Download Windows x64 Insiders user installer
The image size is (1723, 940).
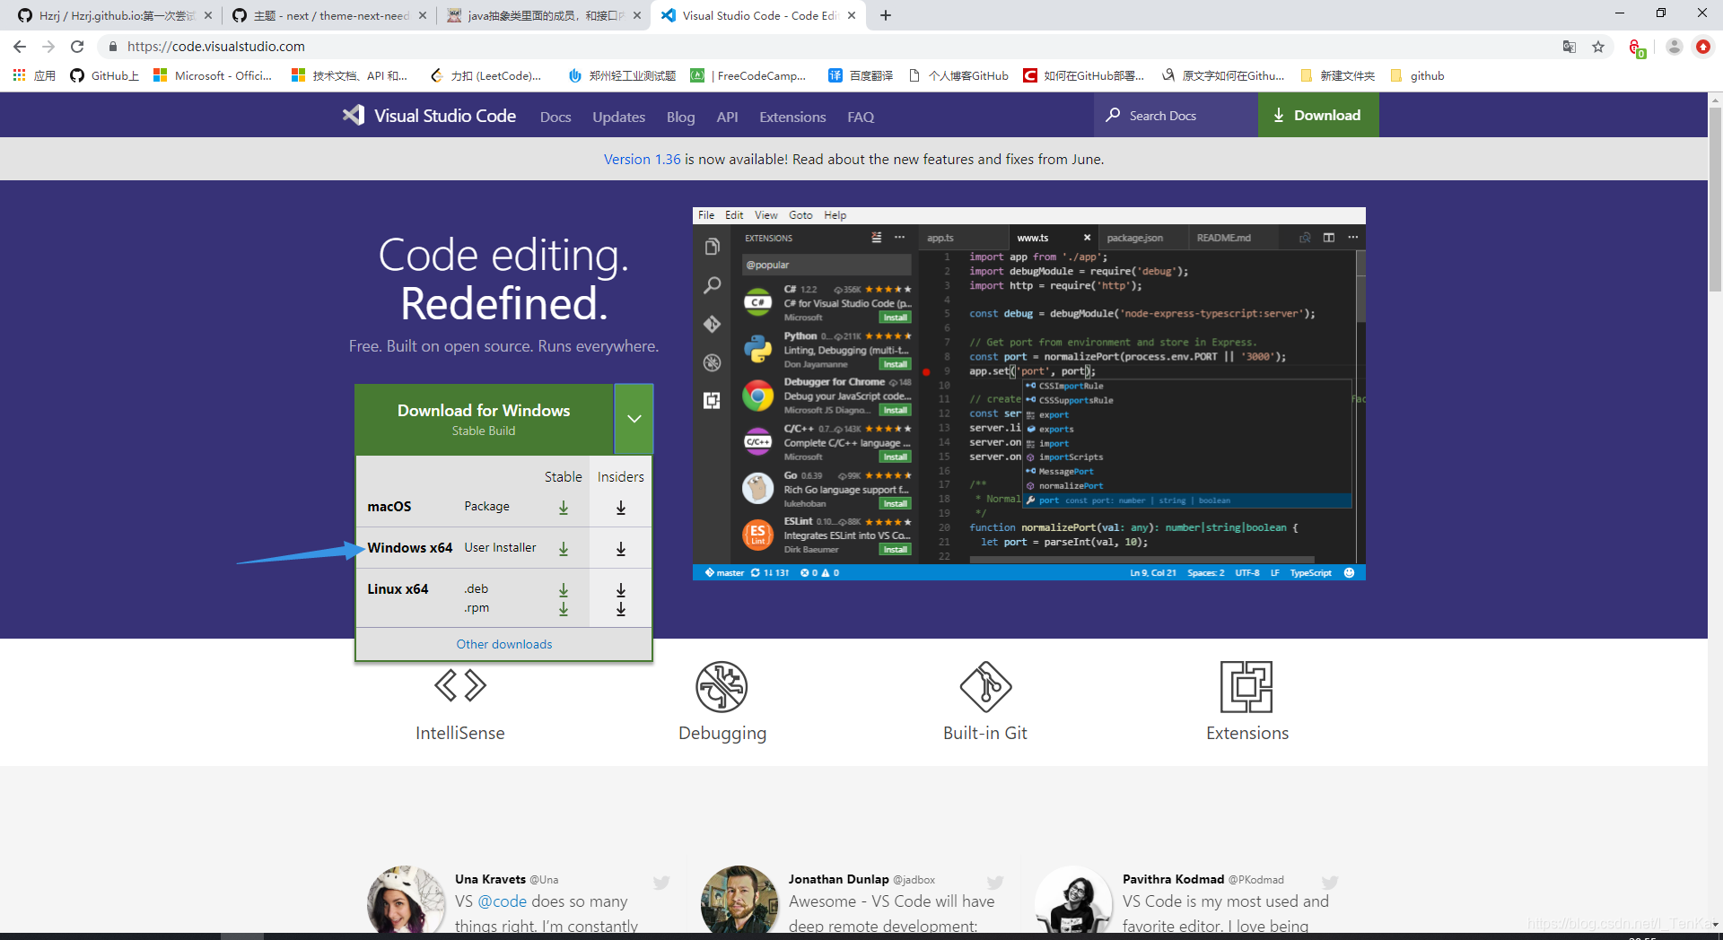[621, 549]
